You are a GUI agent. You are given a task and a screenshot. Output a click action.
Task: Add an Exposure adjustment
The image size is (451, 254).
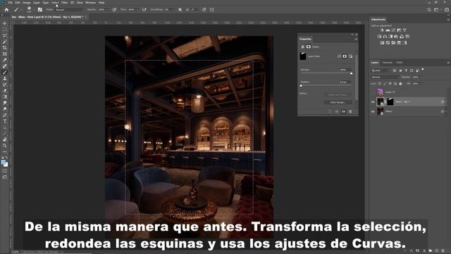(x=399, y=30)
